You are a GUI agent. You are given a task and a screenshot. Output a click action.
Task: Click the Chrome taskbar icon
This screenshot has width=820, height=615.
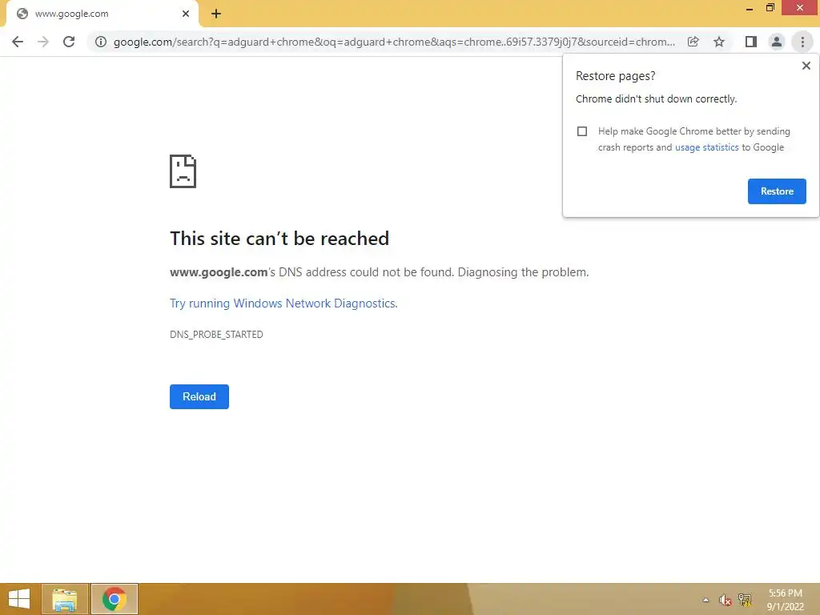click(115, 599)
